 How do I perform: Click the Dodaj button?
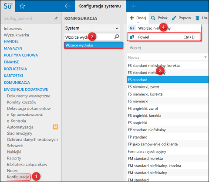pos(138,18)
